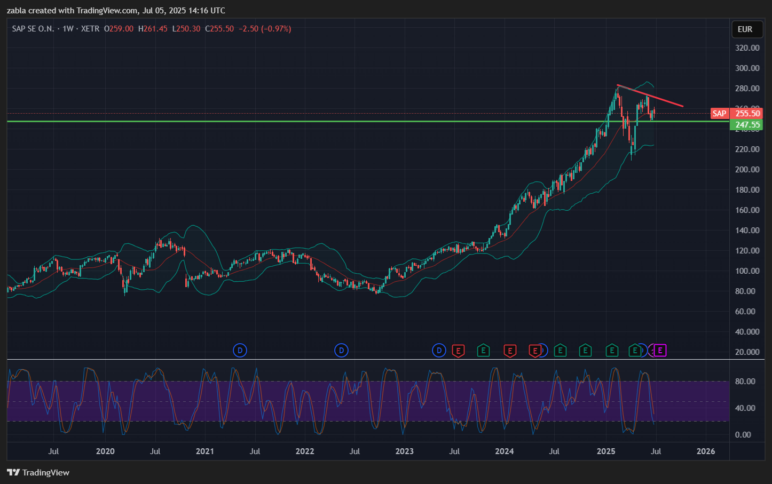
Task: Open the red earnings marker at Apr 2024
Action: (x=534, y=351)
